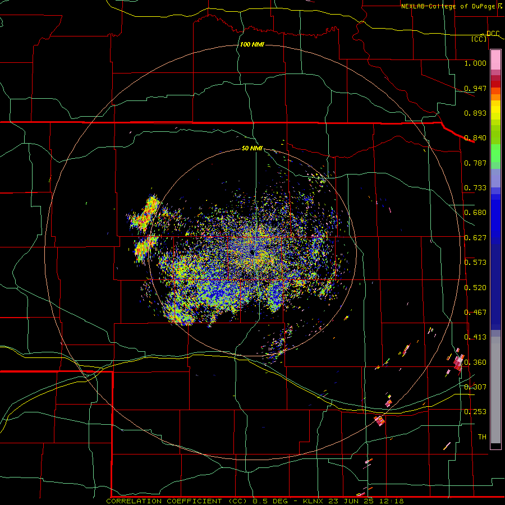This screenshot has height=505, width=505.
Task: Click the 1.000 color bar value
Action: pos(475,63)
